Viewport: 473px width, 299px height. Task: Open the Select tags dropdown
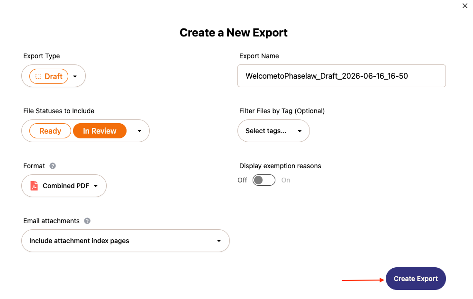click(x=273, y=131)
